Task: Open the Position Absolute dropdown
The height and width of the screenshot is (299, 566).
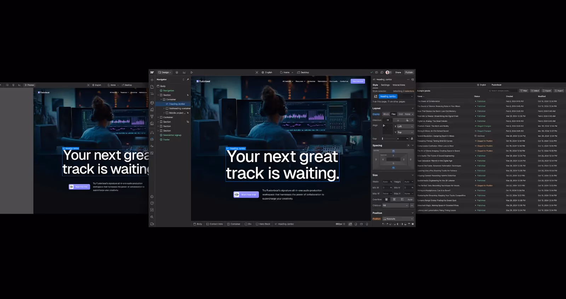Action: [x=398, y=219]
